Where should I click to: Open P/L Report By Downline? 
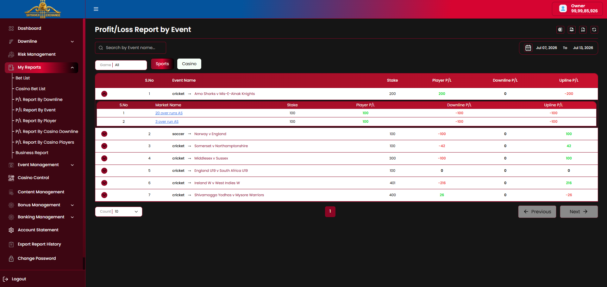click(x=39, y=100)
